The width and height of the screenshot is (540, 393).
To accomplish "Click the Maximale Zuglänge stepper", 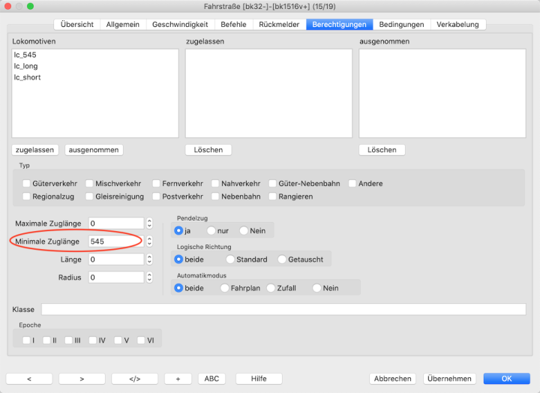I will coord(148,223).
